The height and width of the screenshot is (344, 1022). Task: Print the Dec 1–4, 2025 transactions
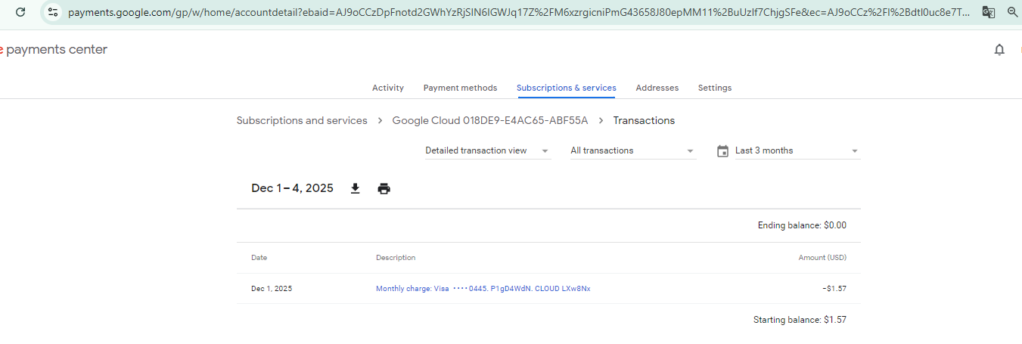click(384, 188)
